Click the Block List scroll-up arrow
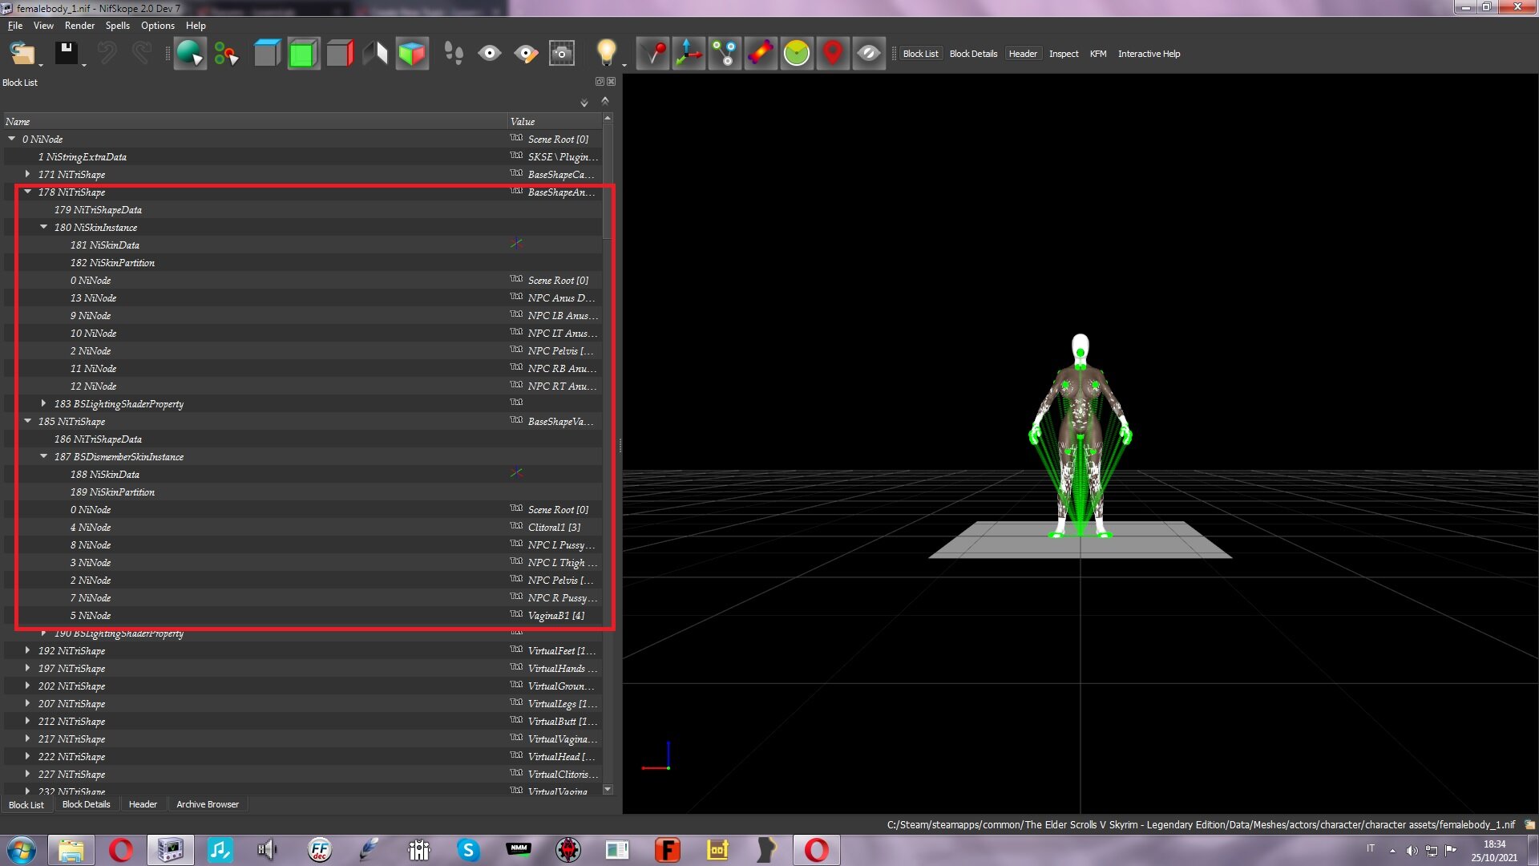Image resolution: width=1539 pixels, height=866 pixels. [608, 118]
